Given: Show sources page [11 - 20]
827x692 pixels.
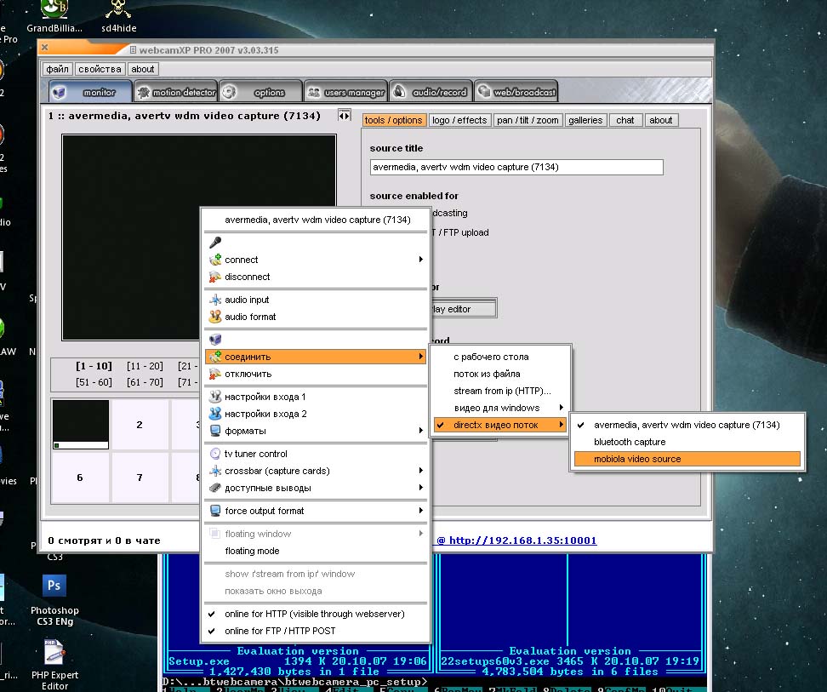Looking at the screenshot, I should pos(145,366).
